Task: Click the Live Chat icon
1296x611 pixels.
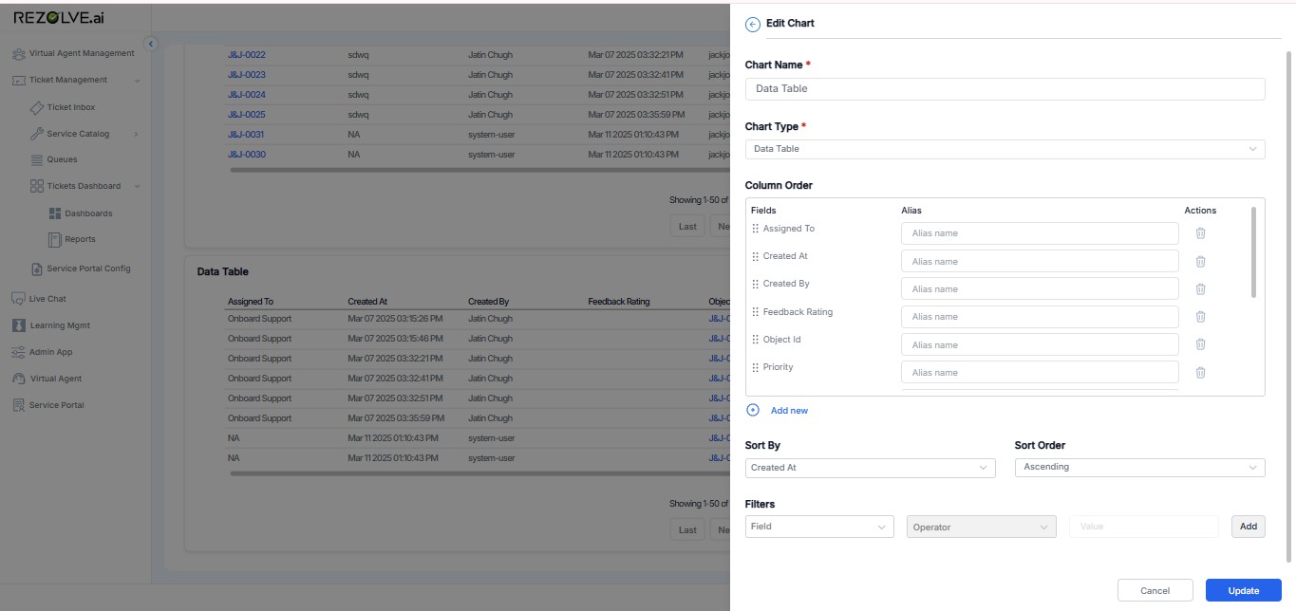Action: pos(18,299)
